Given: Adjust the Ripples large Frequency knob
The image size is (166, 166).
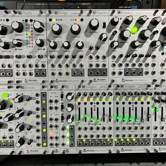Looking at the screenshot, I should coord(94,24).
